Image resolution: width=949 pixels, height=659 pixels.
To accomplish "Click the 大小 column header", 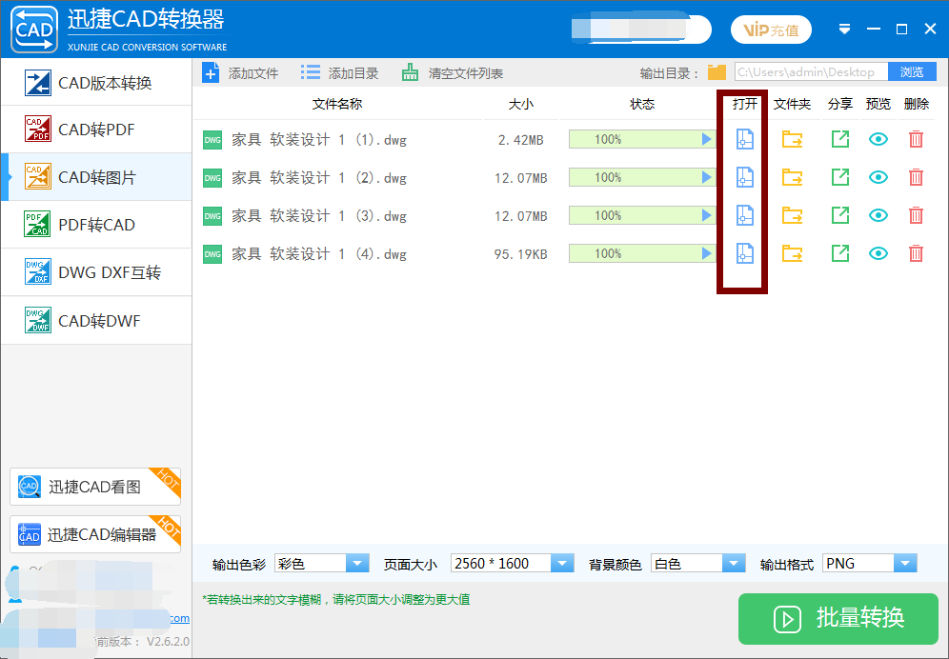I will 521,104.
